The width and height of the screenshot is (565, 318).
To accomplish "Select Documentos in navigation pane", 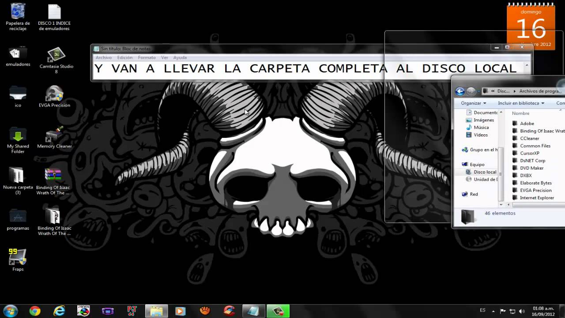I will tap(482, 113).
